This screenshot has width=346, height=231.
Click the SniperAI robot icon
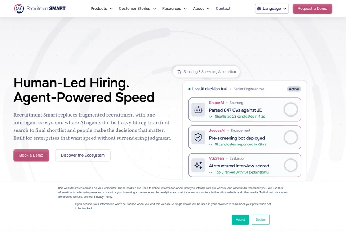click(x=198, y=109)
